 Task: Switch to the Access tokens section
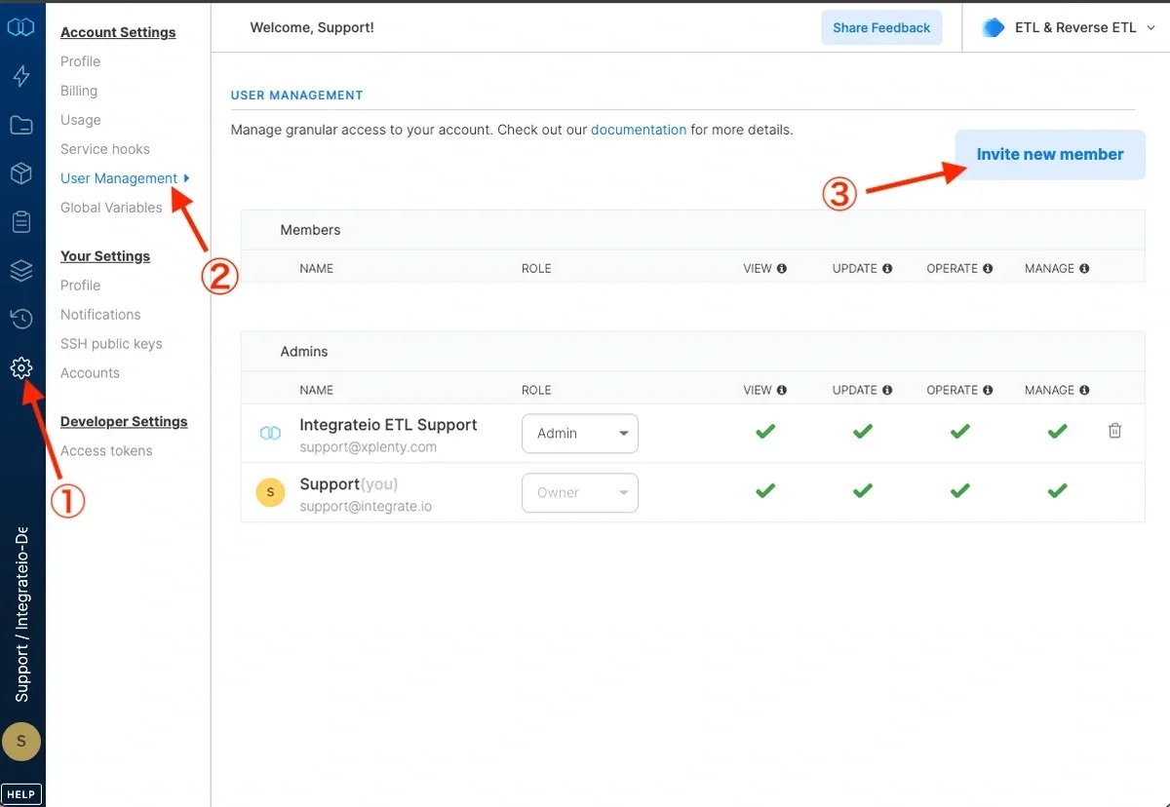(106, 450)
